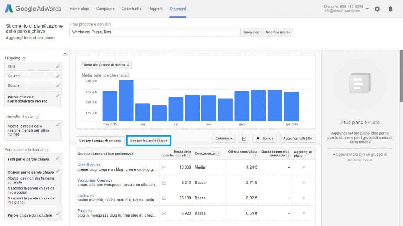Open the Campagne menu
This screenshot has height=226, width=403.
click(105, 9)
